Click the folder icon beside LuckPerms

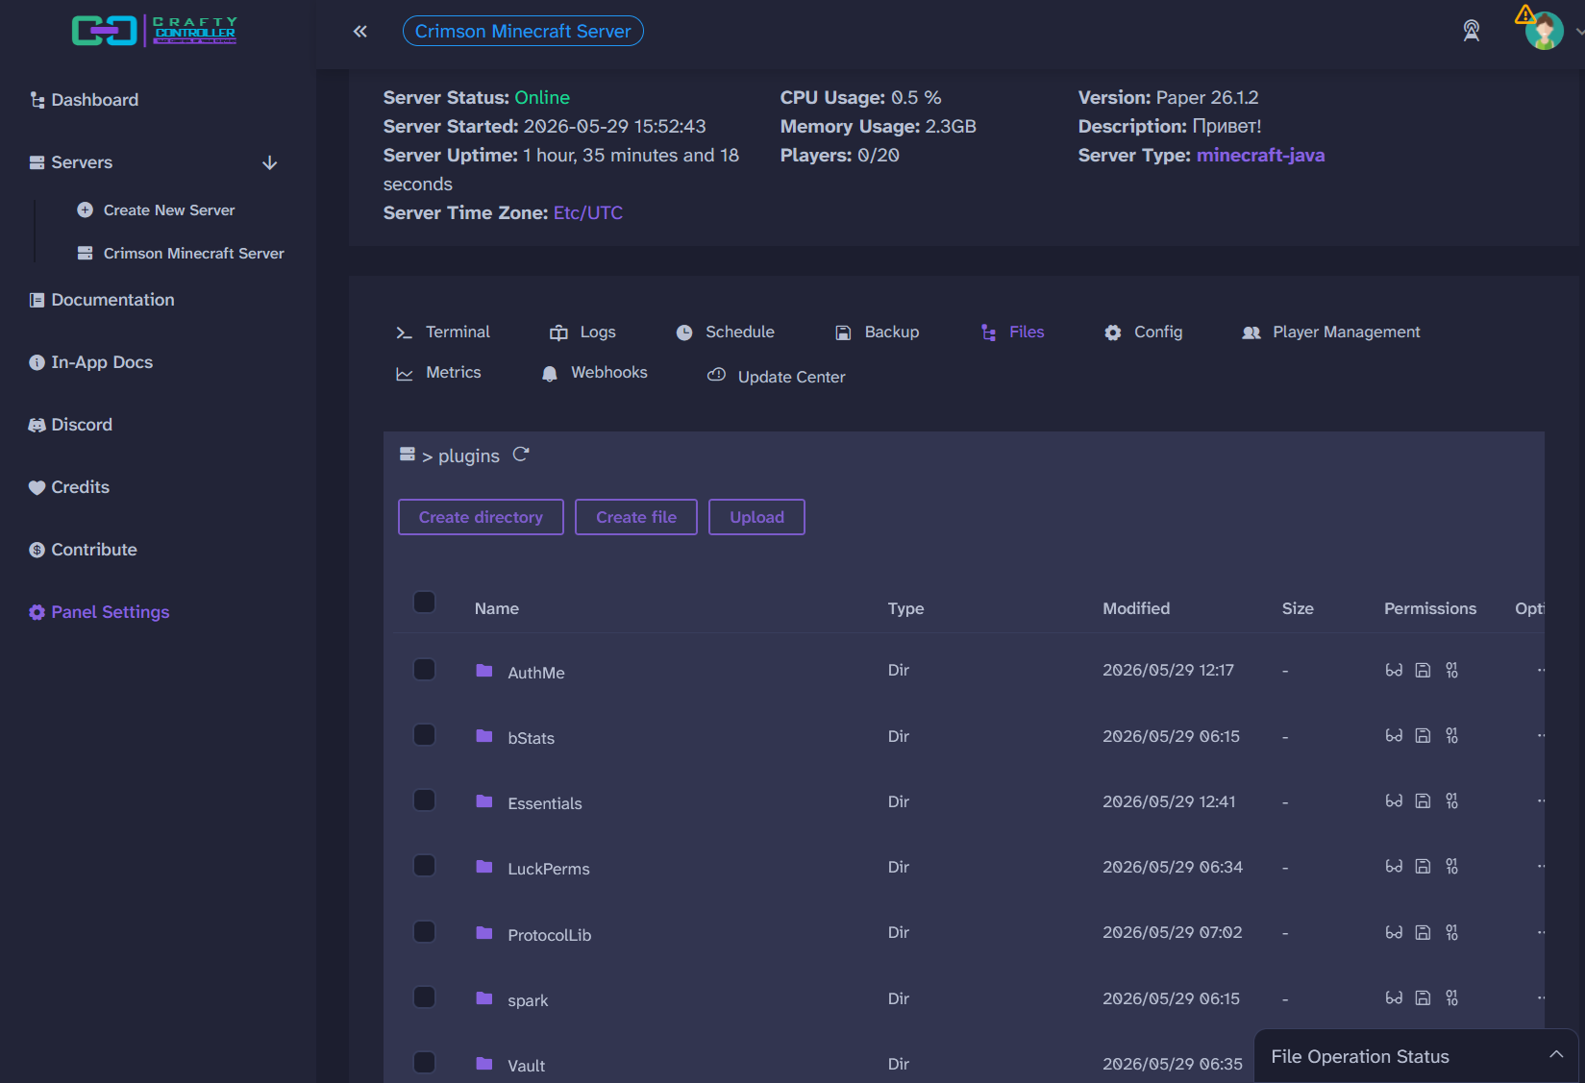(484, 867)
